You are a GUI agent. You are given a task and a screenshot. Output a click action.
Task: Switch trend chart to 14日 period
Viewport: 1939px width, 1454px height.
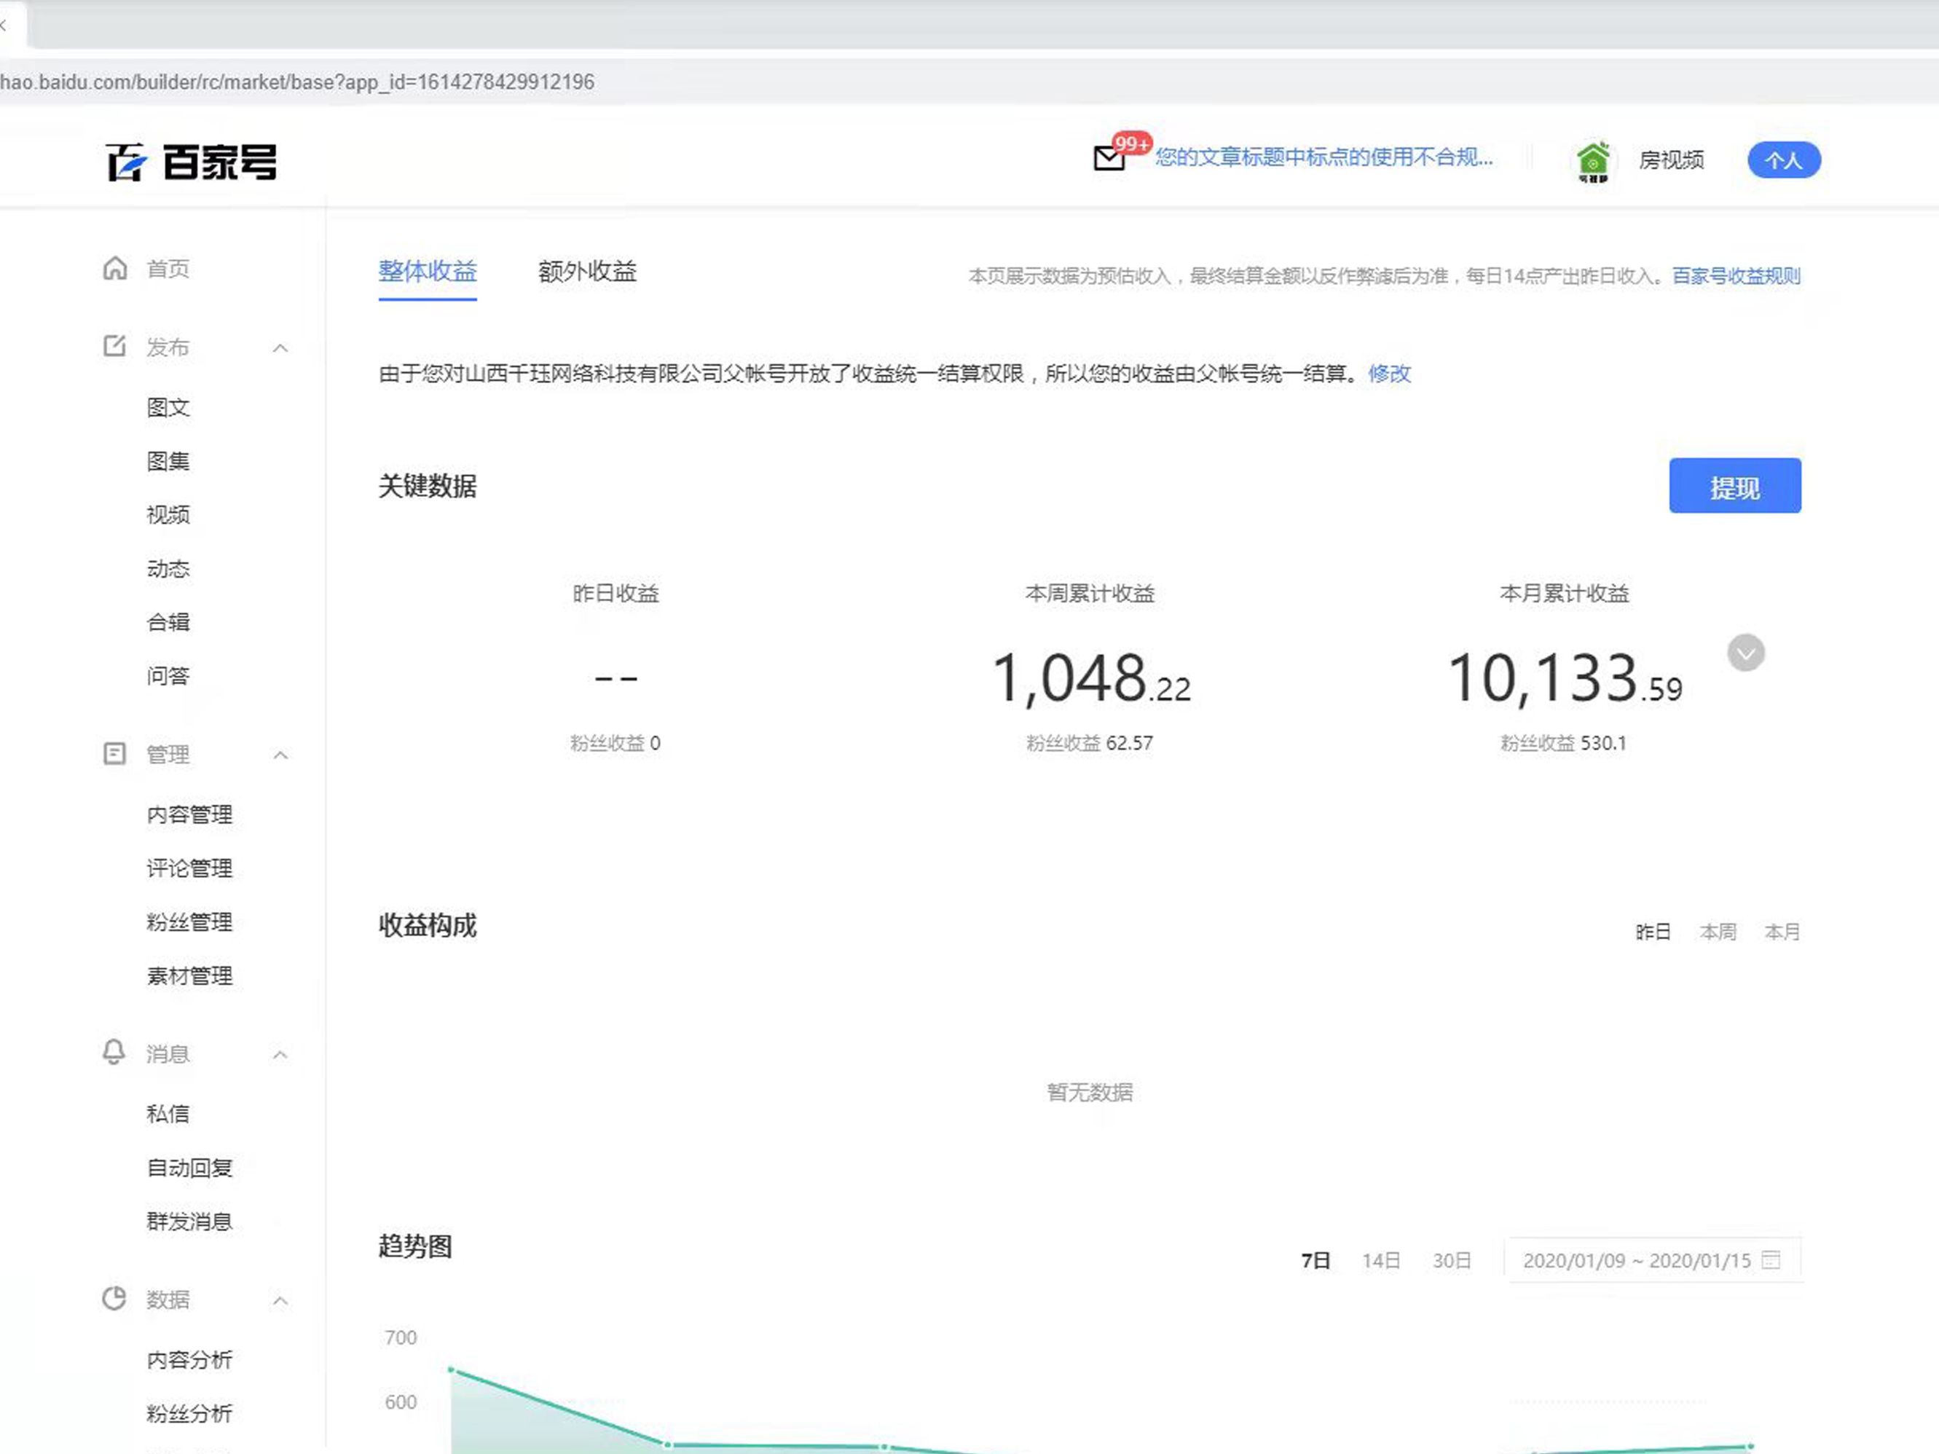(1380, 1260)
